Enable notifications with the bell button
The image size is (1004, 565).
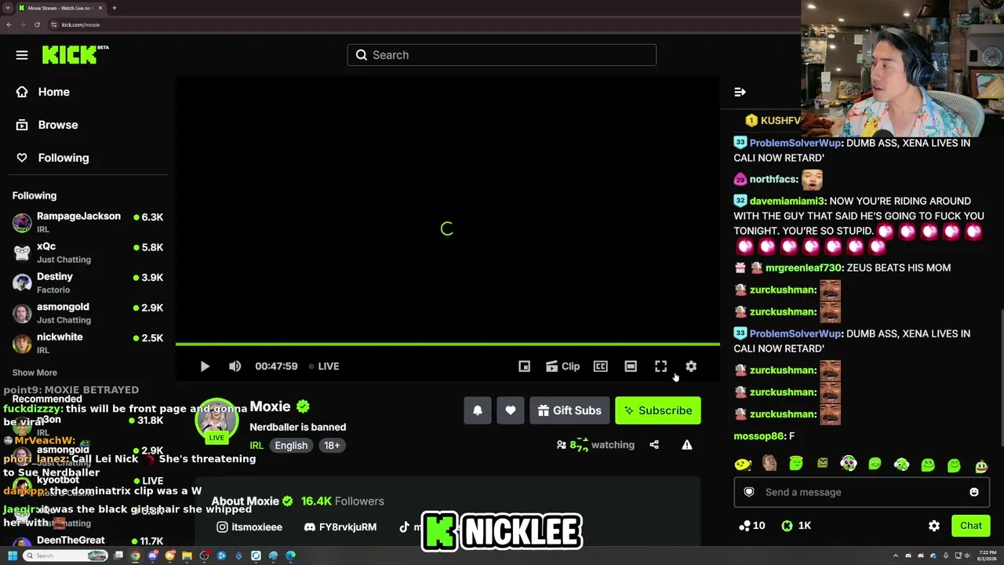pos(478,410)
